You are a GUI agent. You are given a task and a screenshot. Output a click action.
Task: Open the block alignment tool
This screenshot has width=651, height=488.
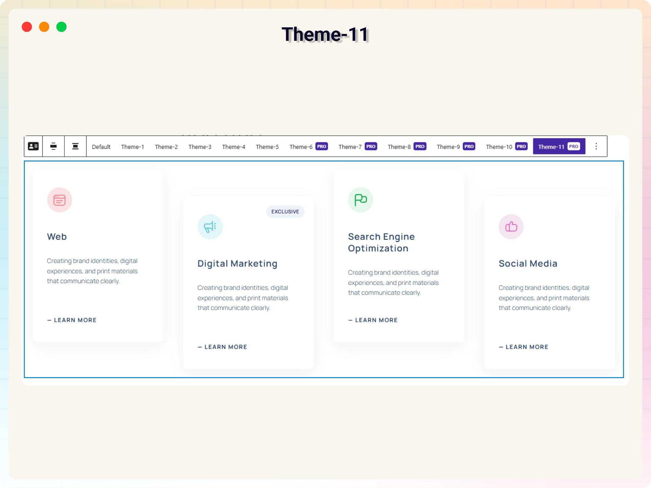[53, 146]
